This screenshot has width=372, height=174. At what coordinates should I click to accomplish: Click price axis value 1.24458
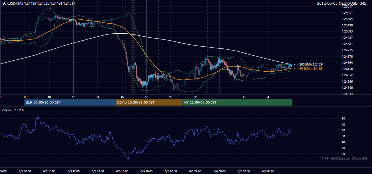(x=348, y=69)
